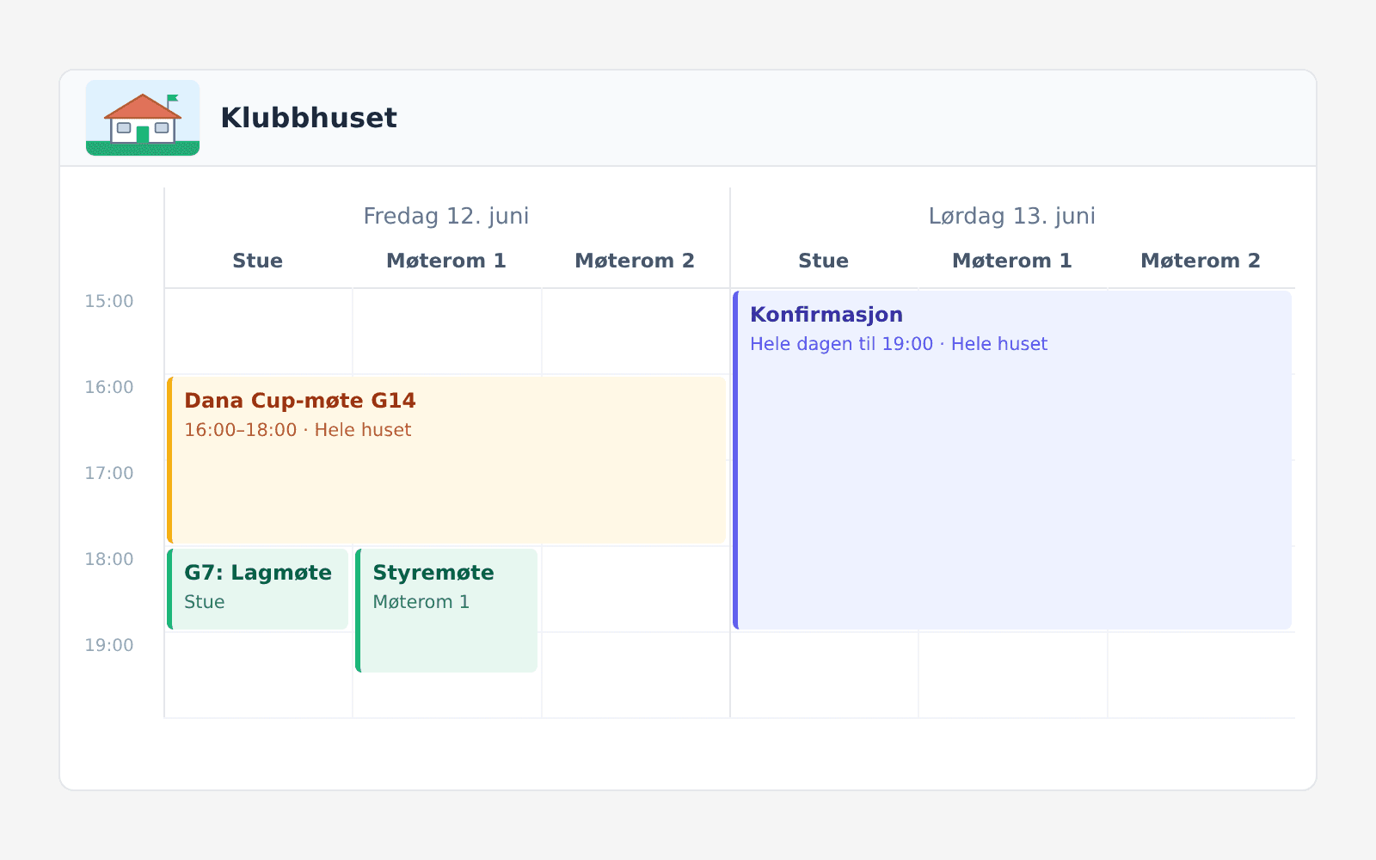This screenshot has width=1376, height=860.
Task: Open the Konfirmasjon all-day event
Action: (1012, 460)
